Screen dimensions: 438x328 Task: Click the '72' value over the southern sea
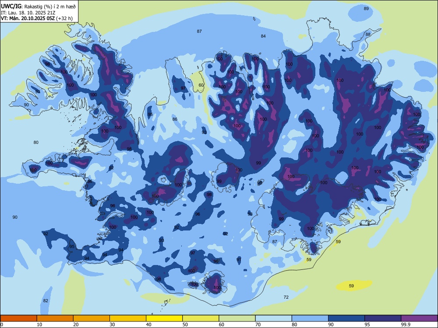coord(286,297)
